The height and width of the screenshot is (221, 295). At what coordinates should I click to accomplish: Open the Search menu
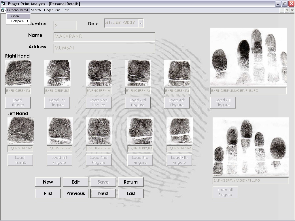pos(36,10)
